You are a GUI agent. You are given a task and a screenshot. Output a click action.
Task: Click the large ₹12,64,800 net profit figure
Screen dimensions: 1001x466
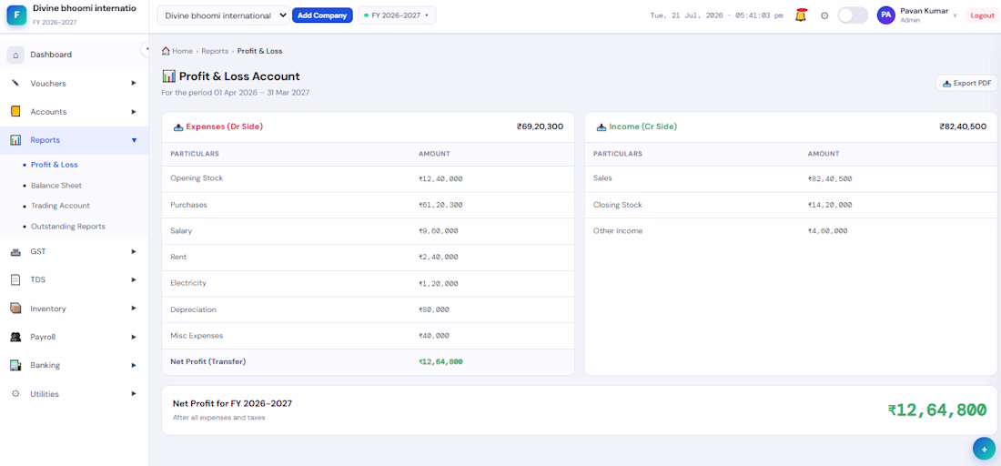[x=937, y=410]
